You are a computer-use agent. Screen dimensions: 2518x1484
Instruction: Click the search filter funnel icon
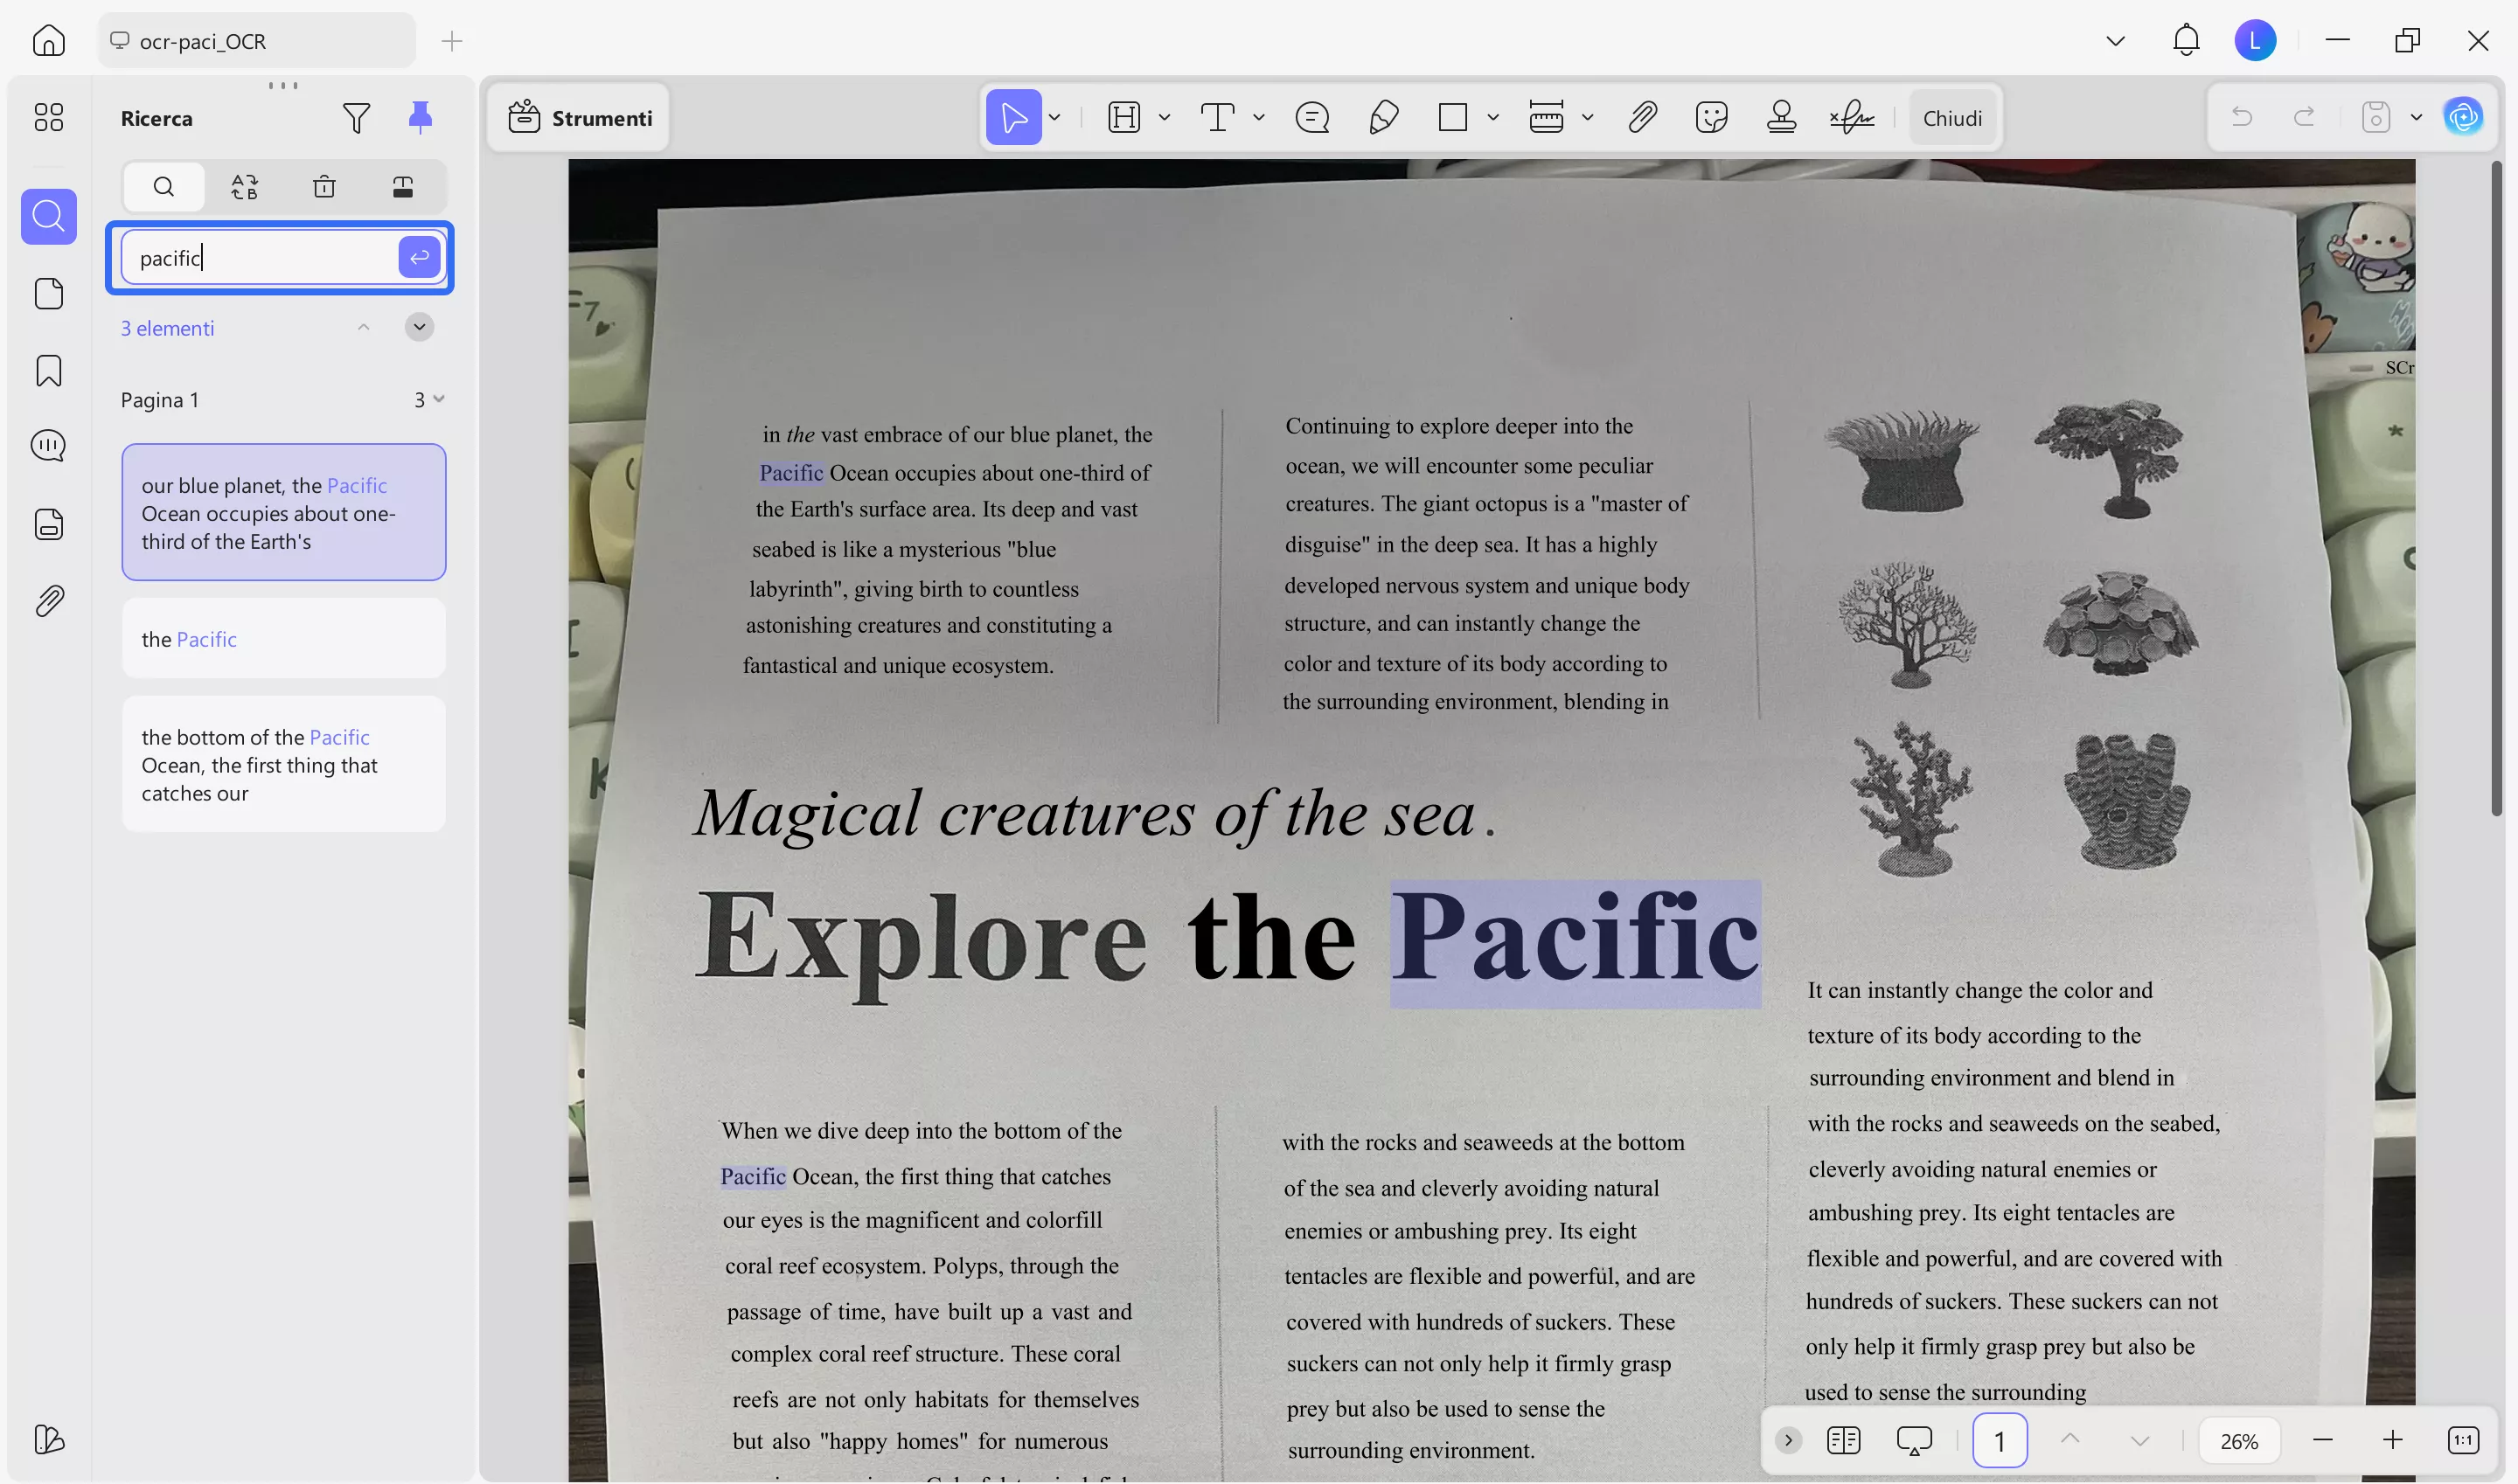(x=356, y=118)
